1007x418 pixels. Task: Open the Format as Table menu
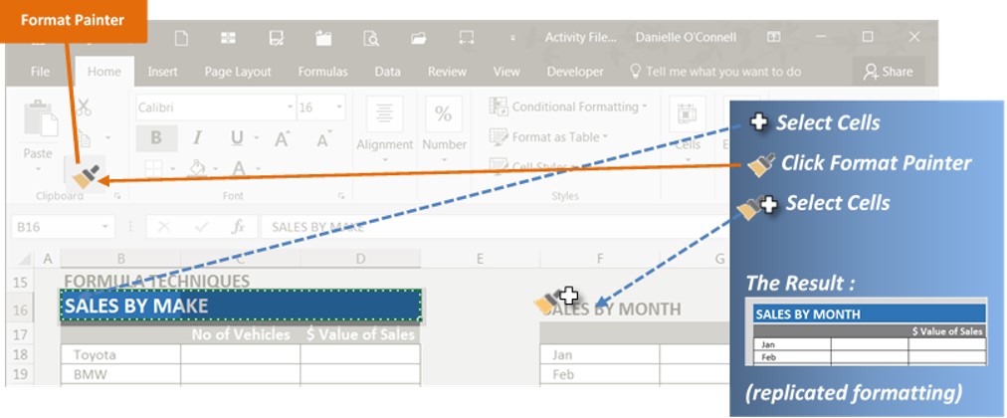click(x=549, y=136)
